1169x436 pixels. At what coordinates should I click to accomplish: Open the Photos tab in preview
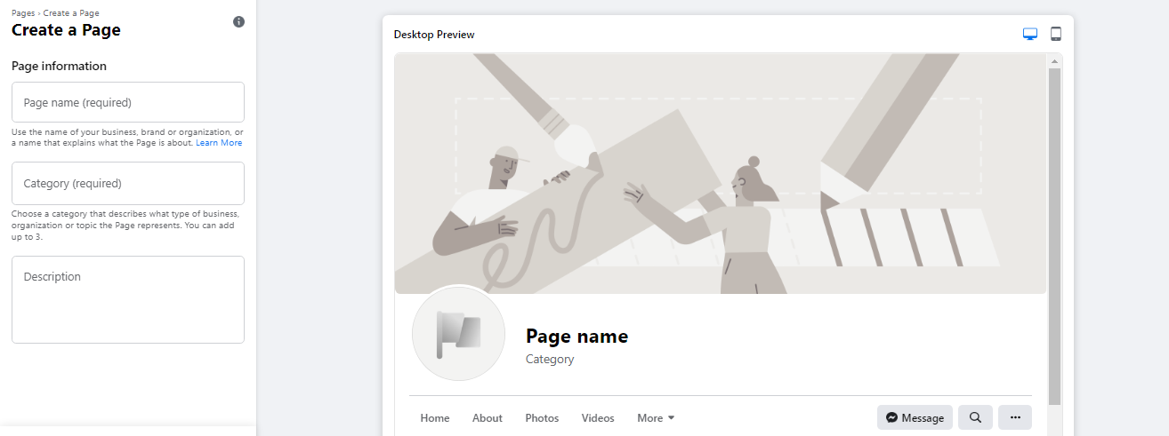(542, 418)
